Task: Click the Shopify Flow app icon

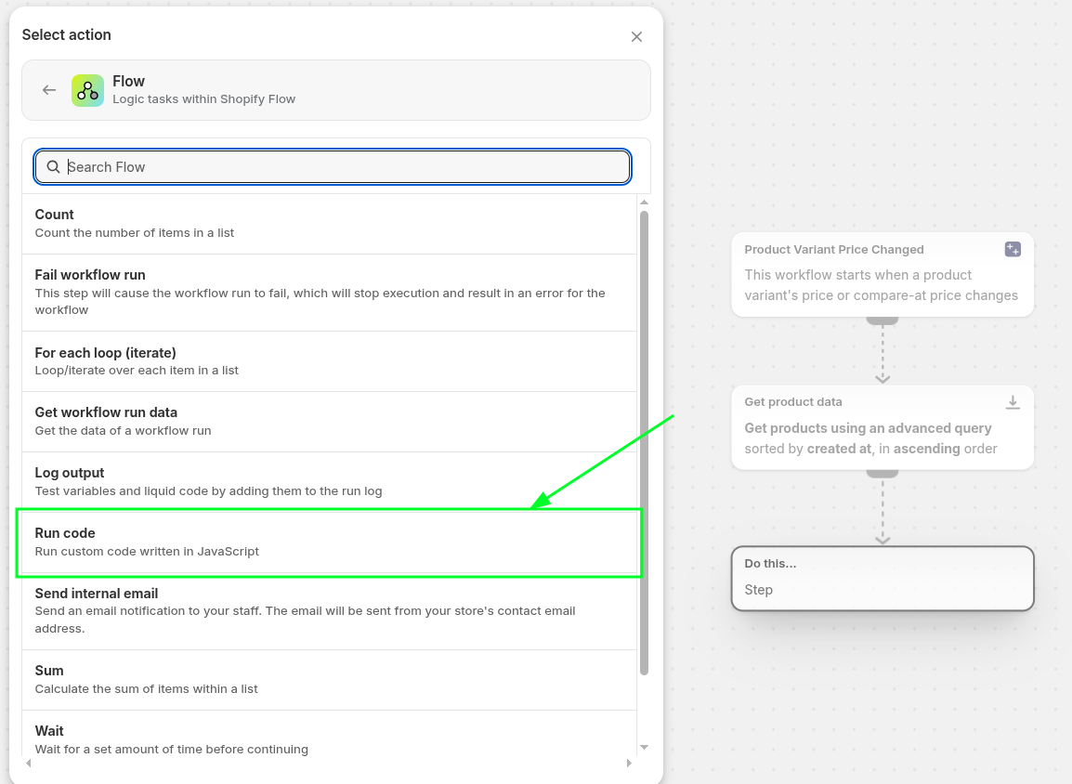Action: [87, 90]
